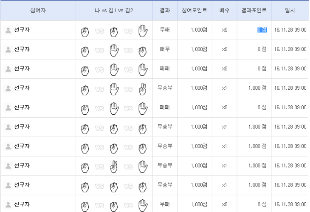Click 나 rock hand icon in 패무 row
The height and width of the screenshot is (212, 310).
pos(85,52)
